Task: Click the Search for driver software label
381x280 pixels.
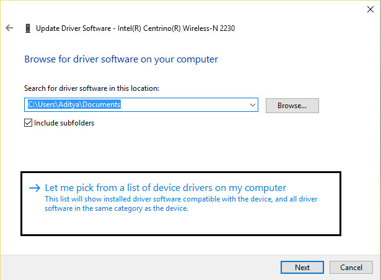Action: (x=91, y=89)
